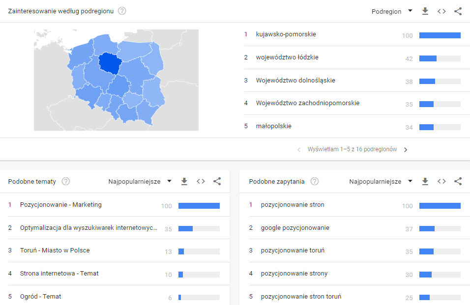
Task: Click the share icon in Podobne tematy panel
Action: tap(217, 181)
